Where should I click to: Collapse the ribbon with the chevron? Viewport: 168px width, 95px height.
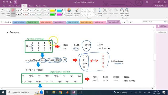tap(166, 18)
